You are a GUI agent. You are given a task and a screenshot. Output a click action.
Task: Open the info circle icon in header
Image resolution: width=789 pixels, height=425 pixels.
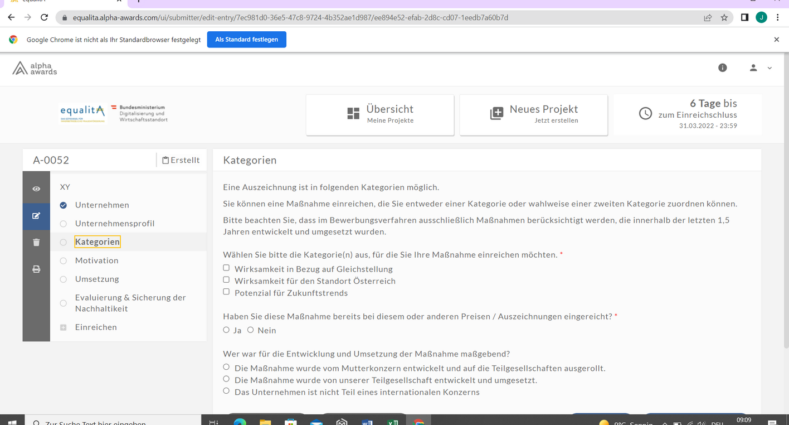pyautogui.click(x=723, y=67)
